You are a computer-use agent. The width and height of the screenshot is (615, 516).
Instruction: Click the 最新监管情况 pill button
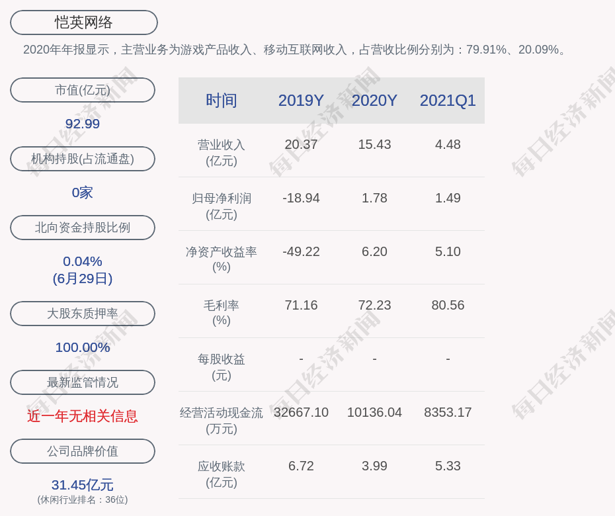[x=83, y=382]
